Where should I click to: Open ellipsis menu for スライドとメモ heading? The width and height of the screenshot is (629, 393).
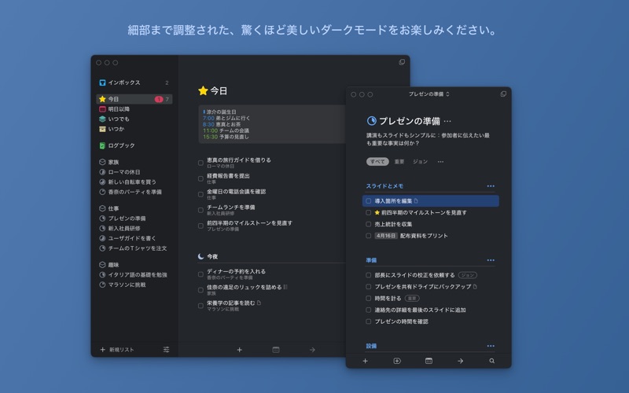click(x=491, y=186)
